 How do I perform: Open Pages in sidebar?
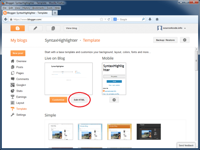(x=20, y=73)
